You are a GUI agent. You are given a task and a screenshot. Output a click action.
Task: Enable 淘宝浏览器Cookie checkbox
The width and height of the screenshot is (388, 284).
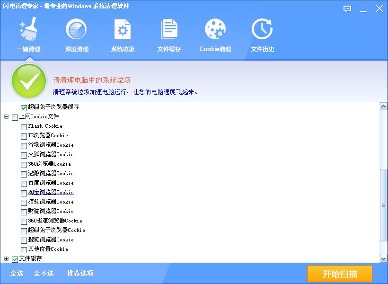[x=24, y=193]
